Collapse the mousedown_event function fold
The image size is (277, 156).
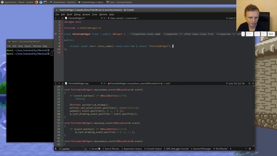pyautogui.click(x=62, y=90)
